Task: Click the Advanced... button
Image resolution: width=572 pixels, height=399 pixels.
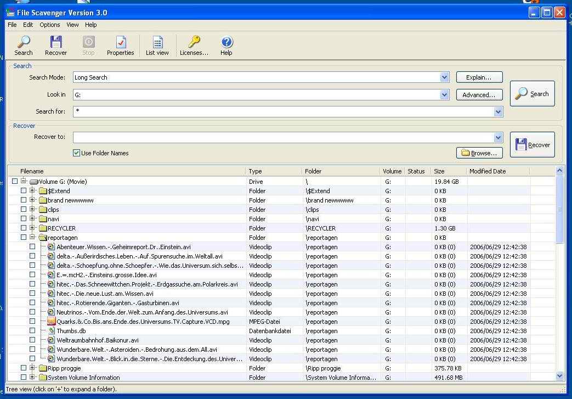Action: pos(479,95)
